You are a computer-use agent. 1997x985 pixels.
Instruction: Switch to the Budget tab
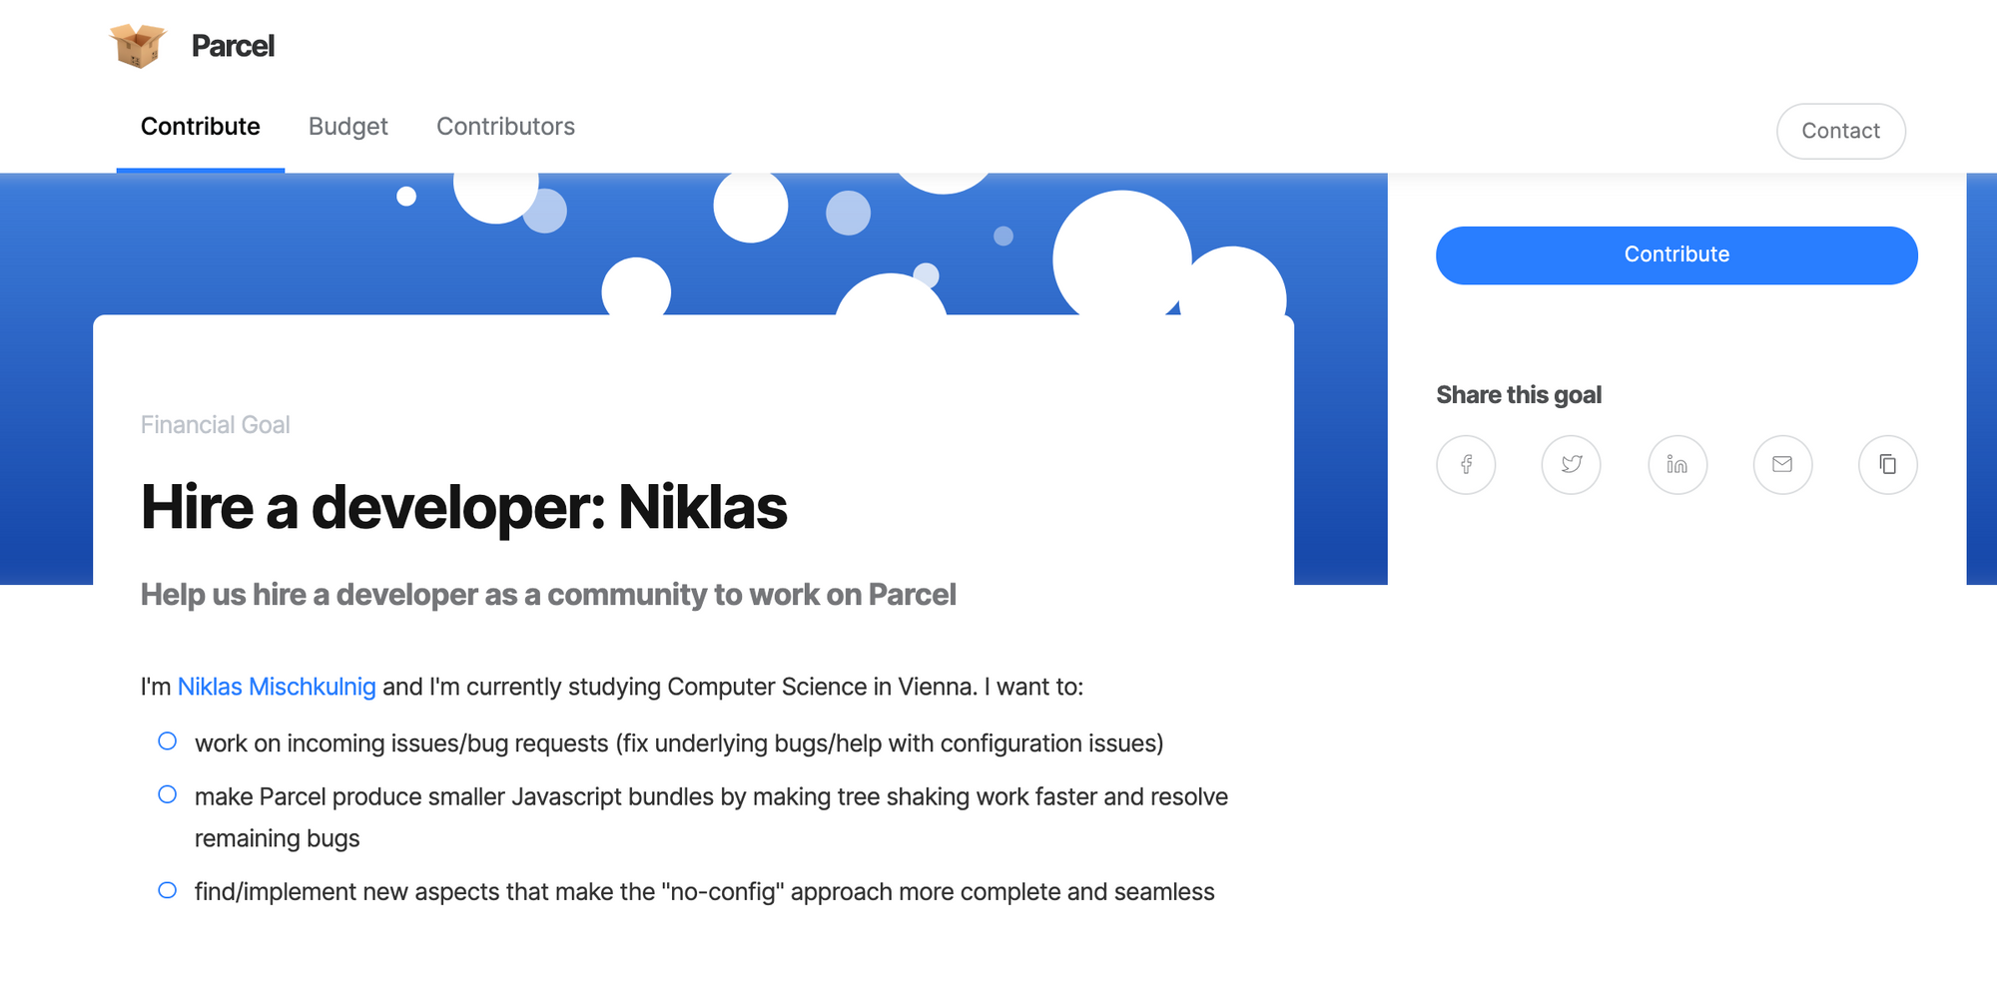pos(347,127)
